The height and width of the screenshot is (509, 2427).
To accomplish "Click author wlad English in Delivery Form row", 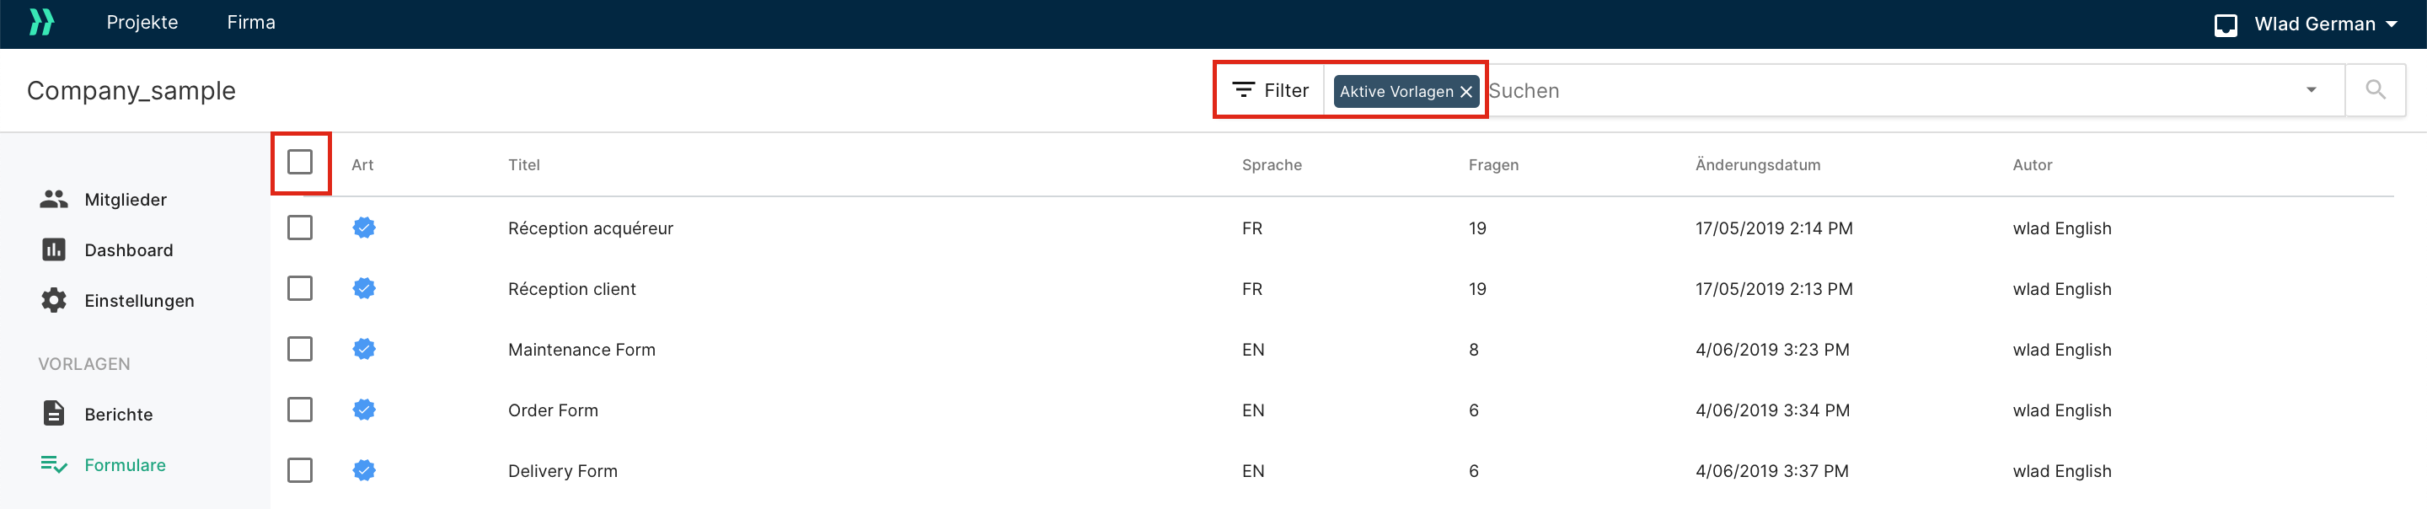I will click(2062, 471).
